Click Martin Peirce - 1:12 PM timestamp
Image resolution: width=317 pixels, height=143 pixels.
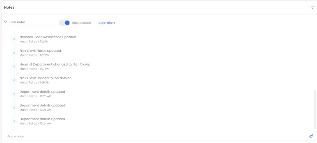34,42
